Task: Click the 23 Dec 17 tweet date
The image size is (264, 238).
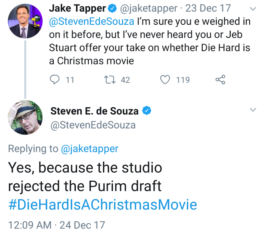Action: (x=208, y=9)
